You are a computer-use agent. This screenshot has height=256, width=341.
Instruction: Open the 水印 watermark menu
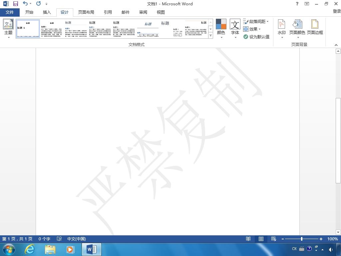[x=282, y=29]
